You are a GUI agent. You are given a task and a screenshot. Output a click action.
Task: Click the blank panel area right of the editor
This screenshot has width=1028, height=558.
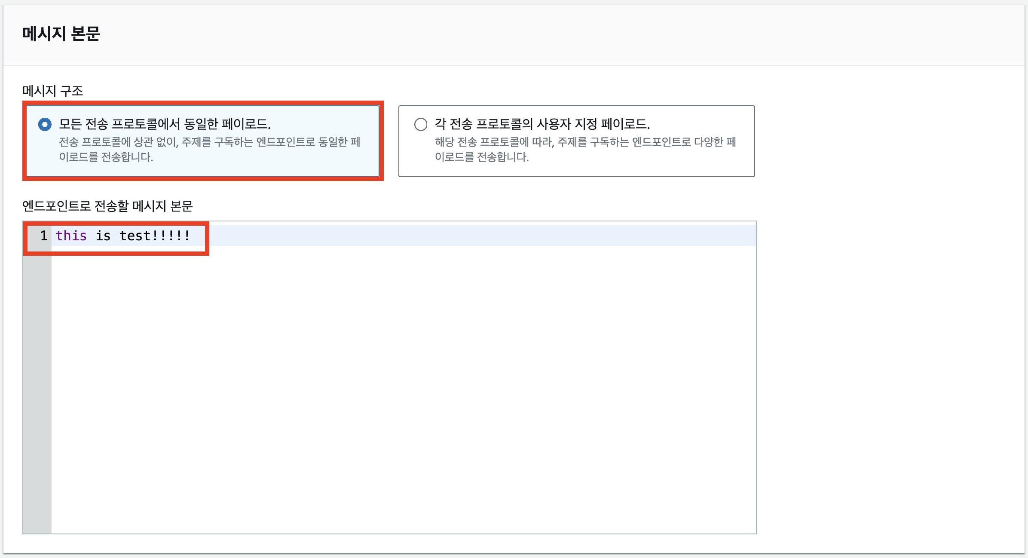point(890,344)
